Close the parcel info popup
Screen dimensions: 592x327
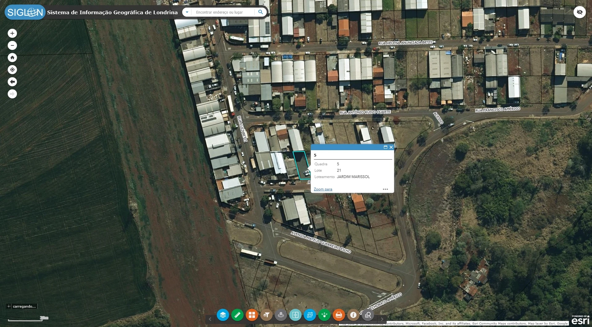(x=391, y=147)
